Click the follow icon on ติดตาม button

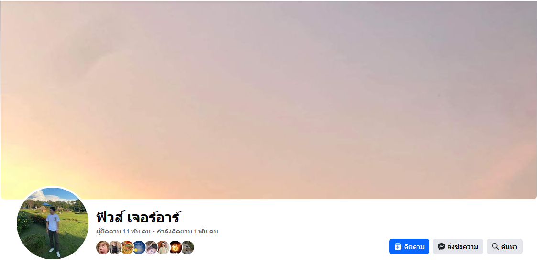click(x=398, y=246)
